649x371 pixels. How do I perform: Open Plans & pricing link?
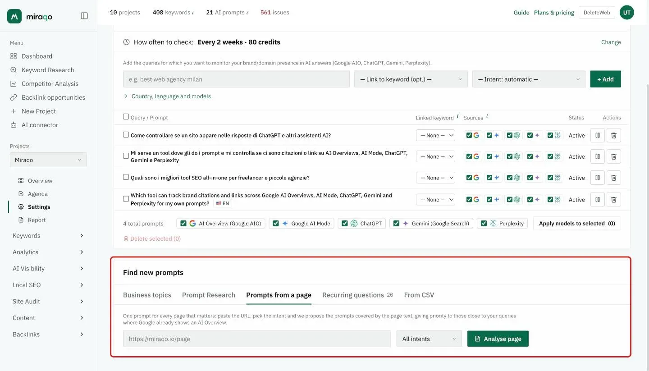tap(554, 13)
